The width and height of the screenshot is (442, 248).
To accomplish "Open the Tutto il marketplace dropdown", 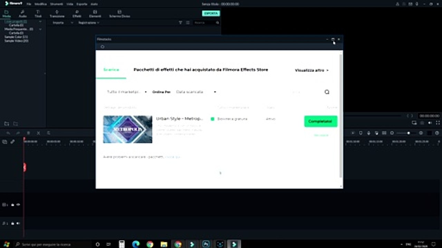I will click(x=127, y=92).
